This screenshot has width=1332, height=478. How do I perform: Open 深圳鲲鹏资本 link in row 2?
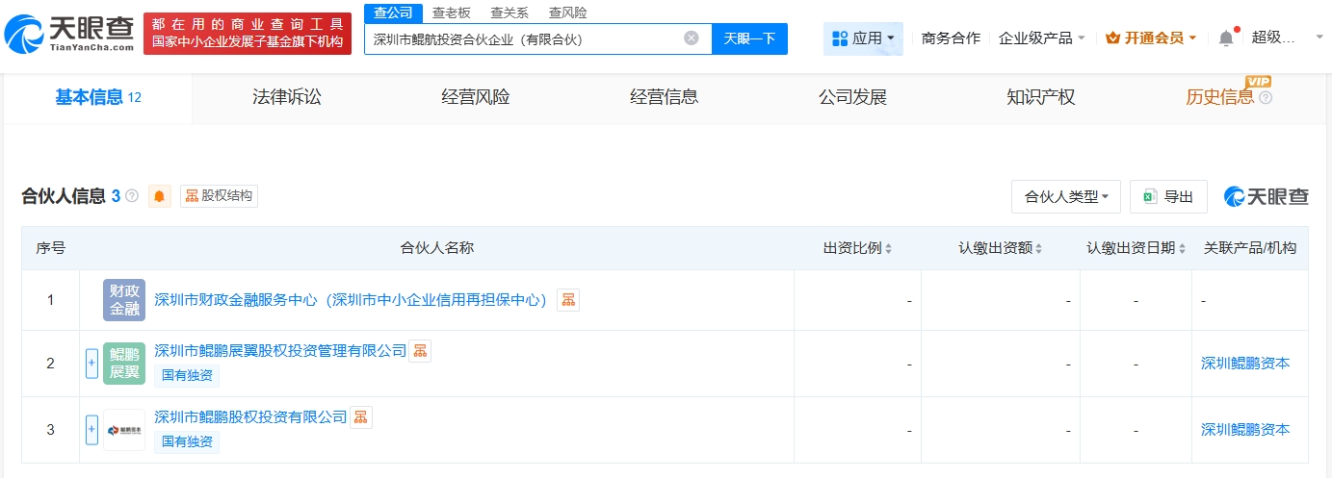coord(1244,364)
